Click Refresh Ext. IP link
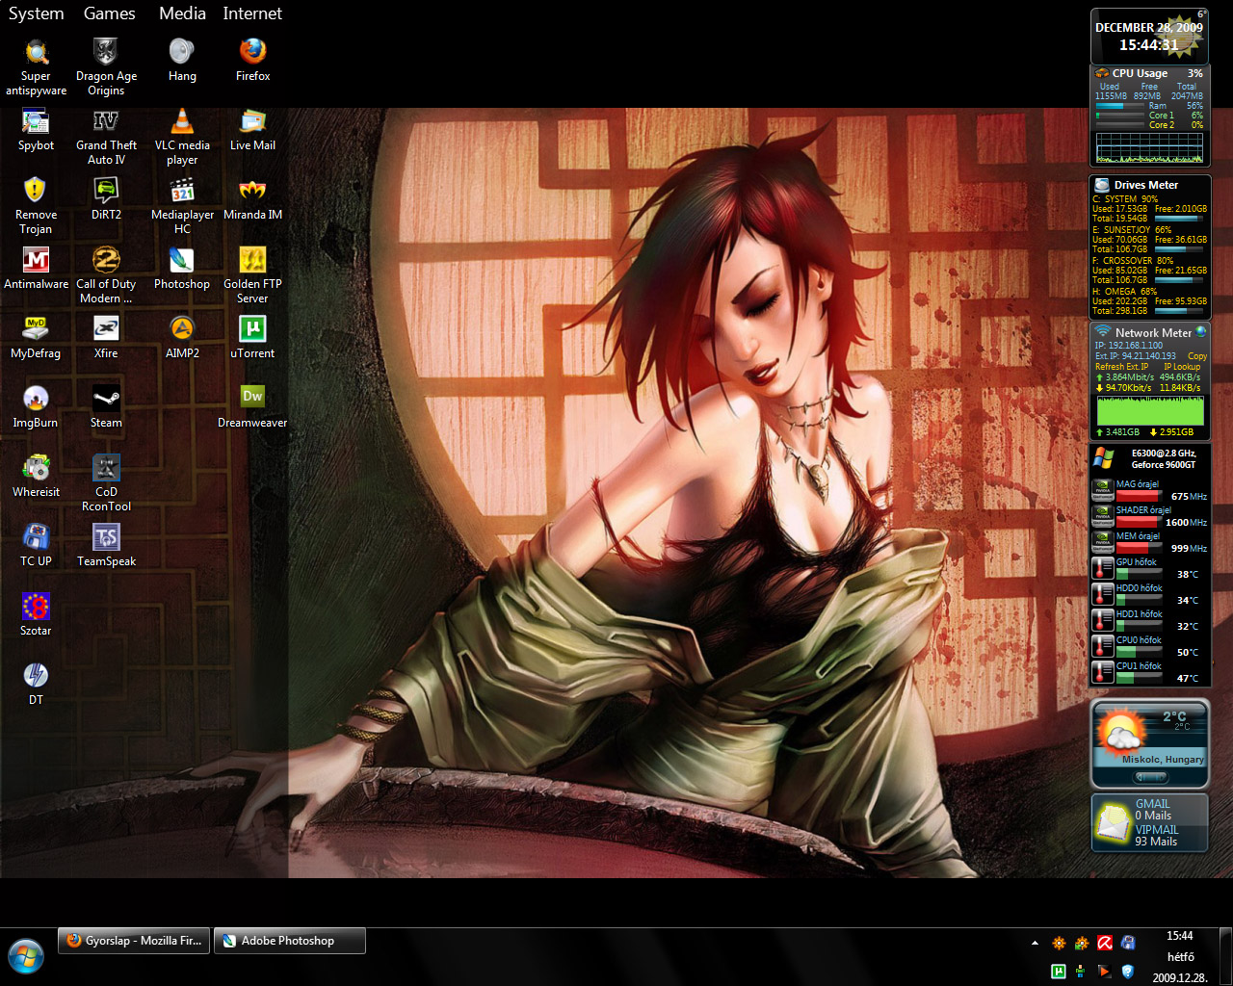Screen dimensions: 1233x986 (x=1121, y=367)
